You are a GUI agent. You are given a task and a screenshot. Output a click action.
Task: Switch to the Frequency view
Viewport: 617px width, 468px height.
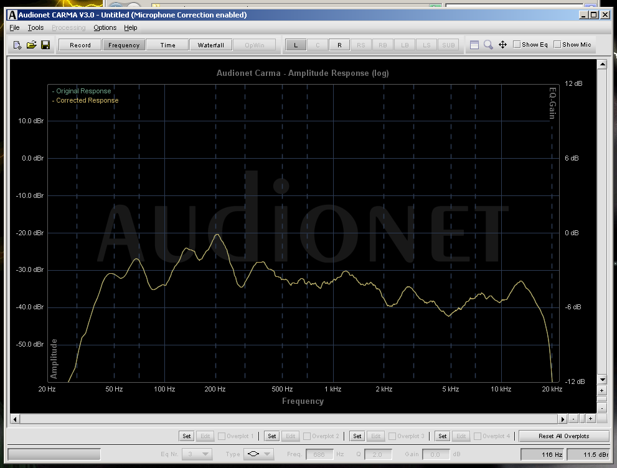124,45
